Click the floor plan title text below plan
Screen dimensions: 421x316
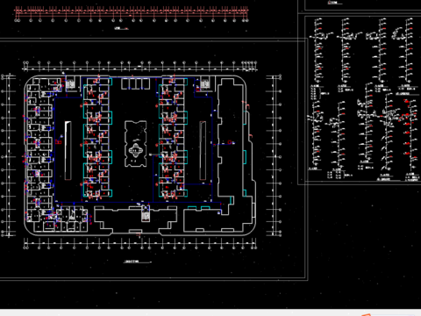(x=132, y=262)
